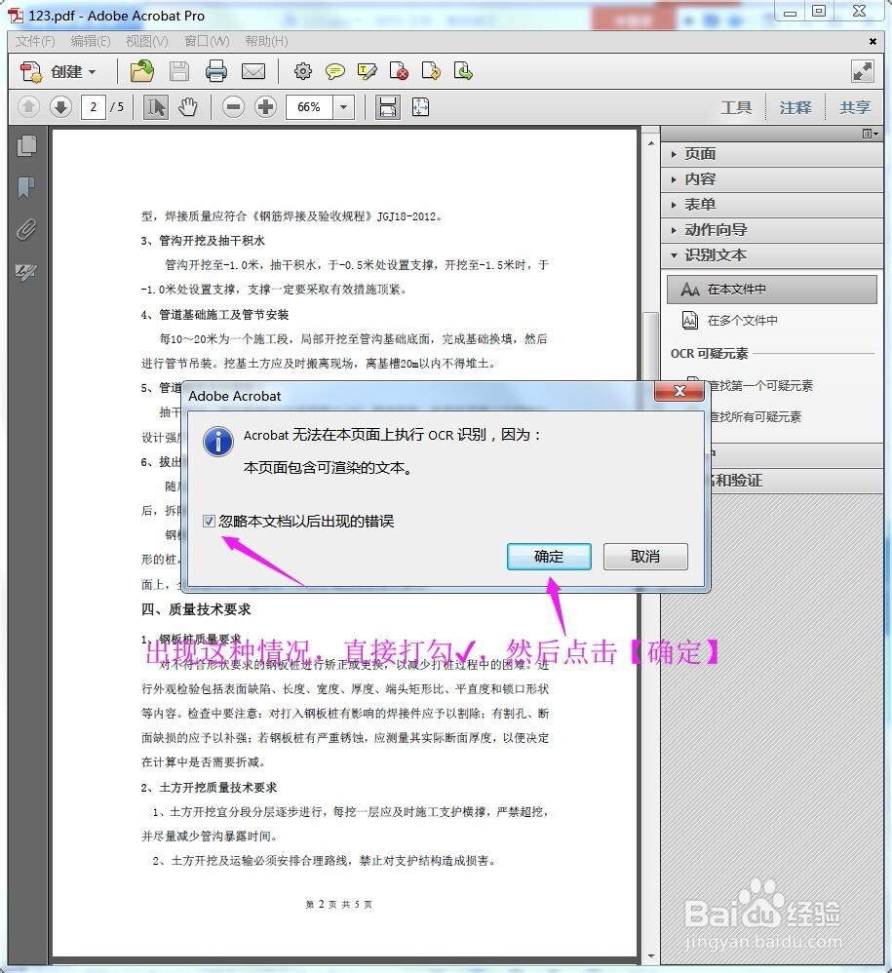Choose the text selection tool
The height and width of the screenshot is (973, 892).
pos(155,107)
